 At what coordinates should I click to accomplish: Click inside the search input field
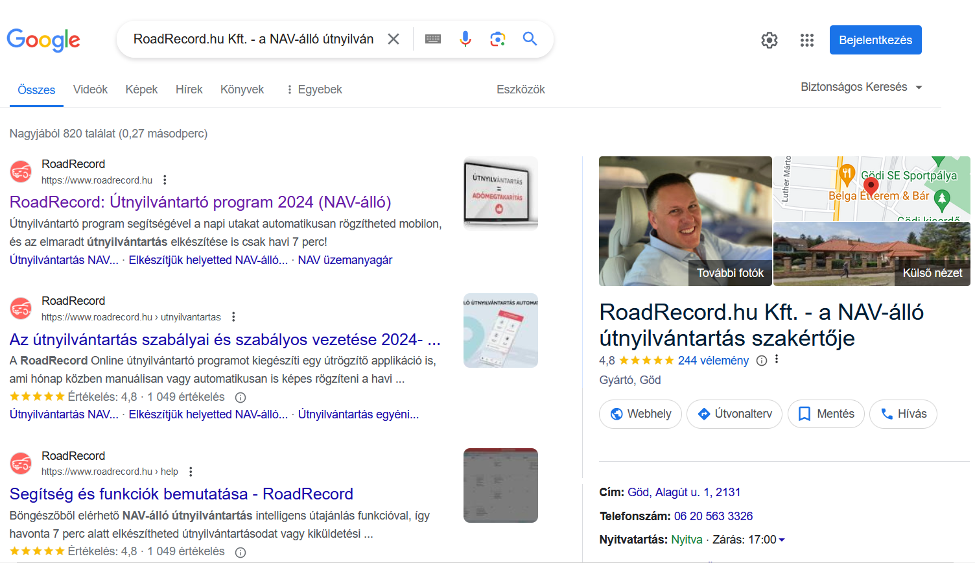pyautogui.click(x=253, y=39)
